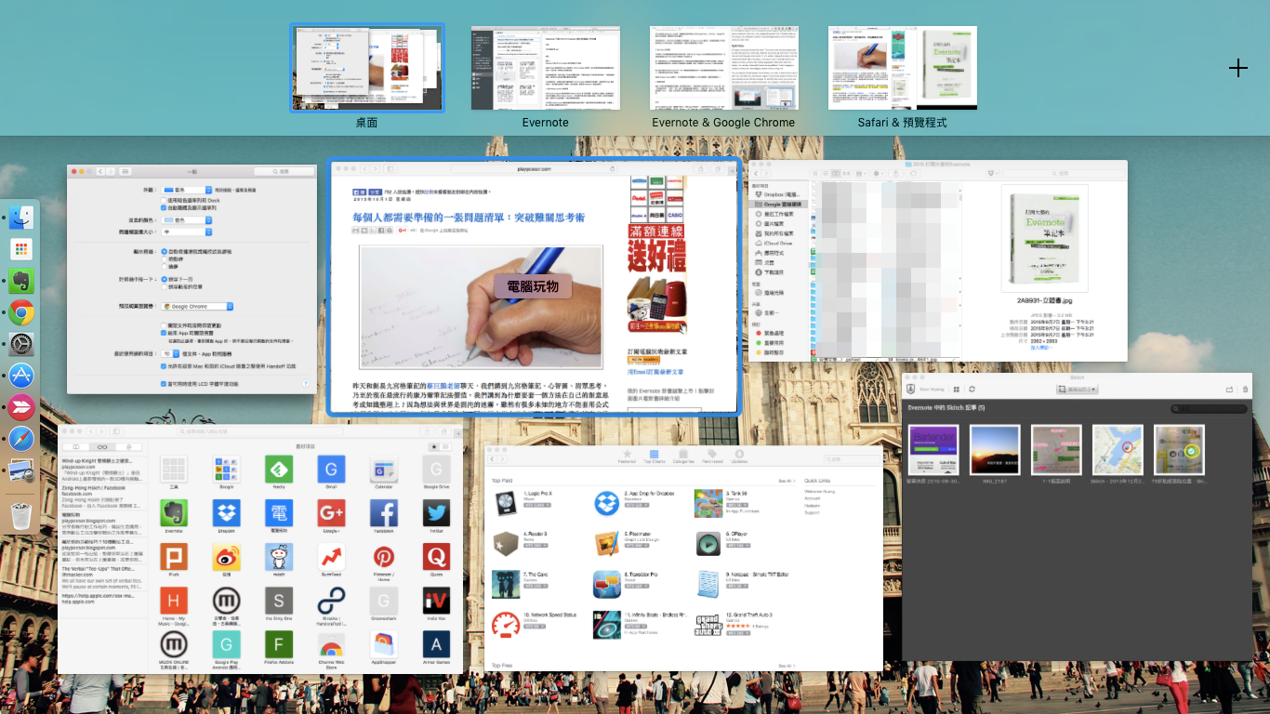Open the feedly favorite in Safari

point(279,469)
